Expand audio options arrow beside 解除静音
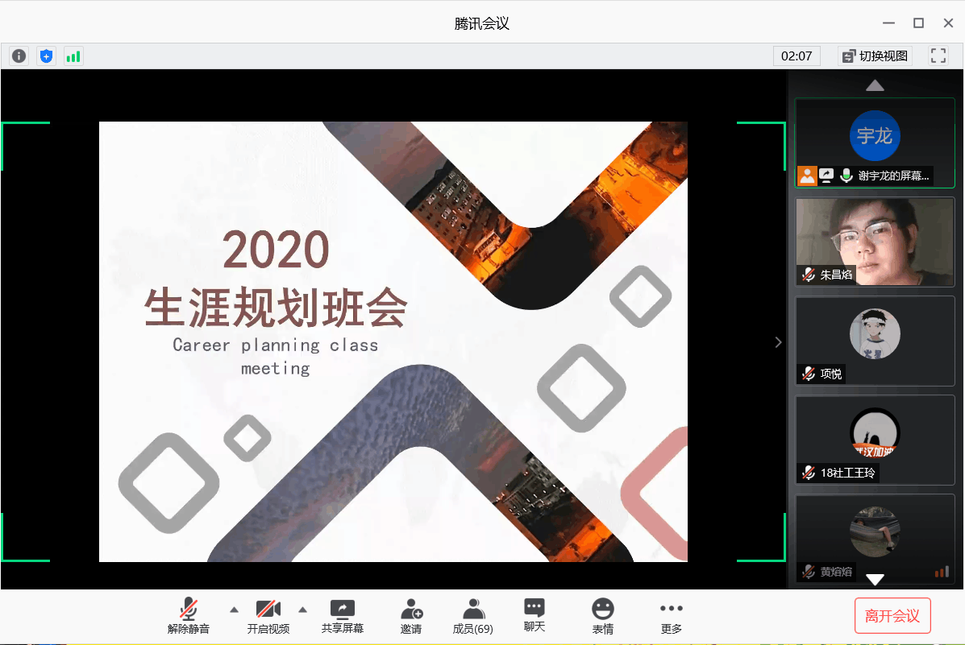 pyautogui.click(x=234, y=610)
